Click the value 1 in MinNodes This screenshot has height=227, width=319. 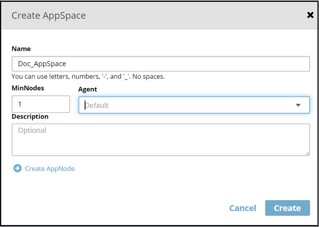(x=20, y=104)
